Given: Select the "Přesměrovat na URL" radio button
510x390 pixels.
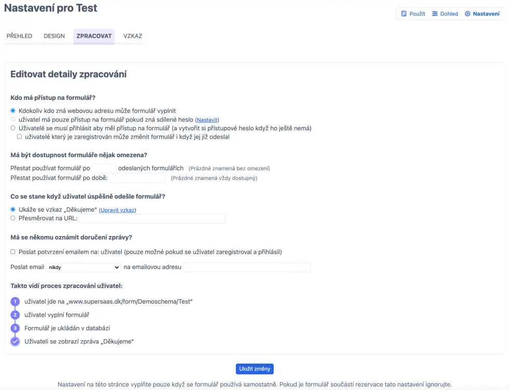Looking at the screenshot, I should [x=13, y=218].
